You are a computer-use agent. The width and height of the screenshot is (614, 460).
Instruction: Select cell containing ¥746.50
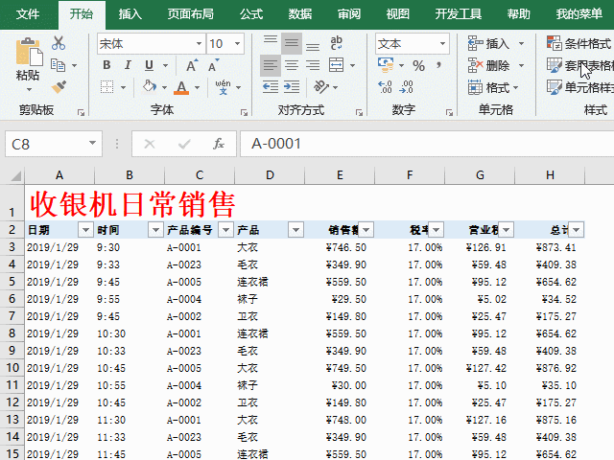(x=340, y=247)
